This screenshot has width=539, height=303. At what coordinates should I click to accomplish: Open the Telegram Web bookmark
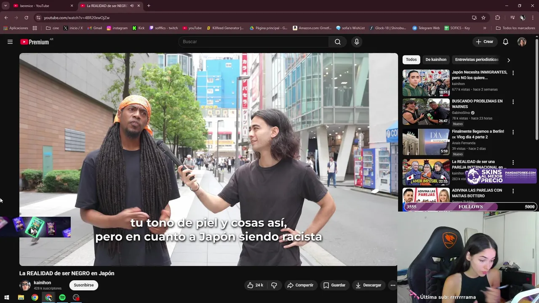[426, 28]
